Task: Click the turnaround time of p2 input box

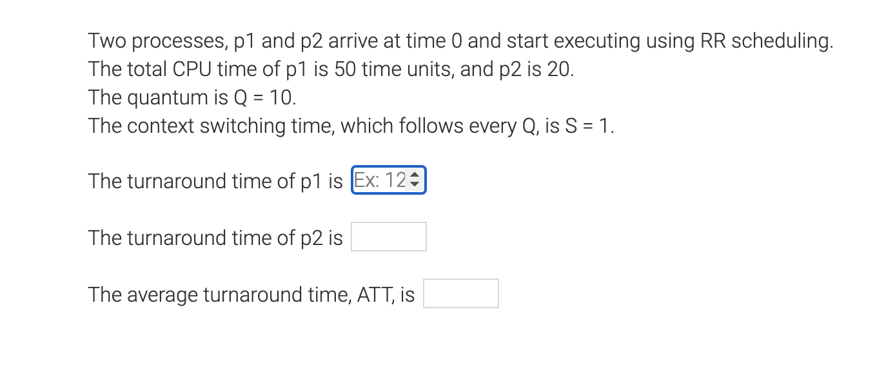Action: tap(388, 237)
